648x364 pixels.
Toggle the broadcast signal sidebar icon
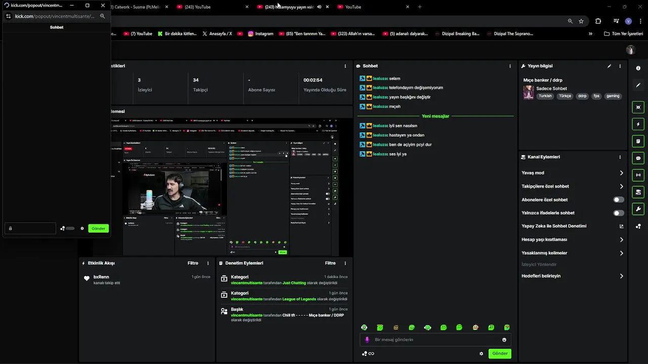(638, 175)
